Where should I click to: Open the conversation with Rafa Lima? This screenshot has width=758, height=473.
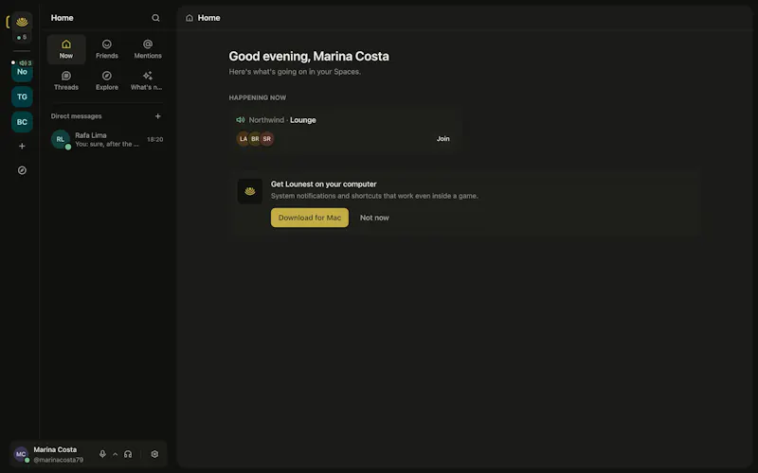pos(107,139)
